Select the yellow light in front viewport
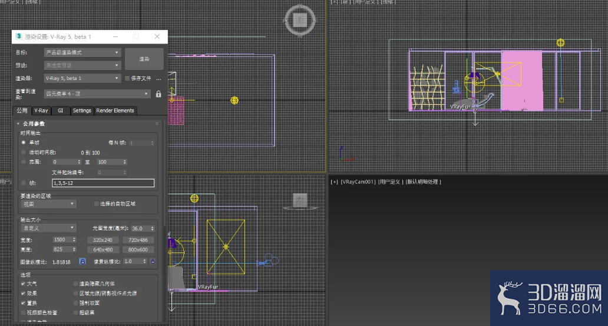This screenshot has width=608, height=326. coord(560,42)
